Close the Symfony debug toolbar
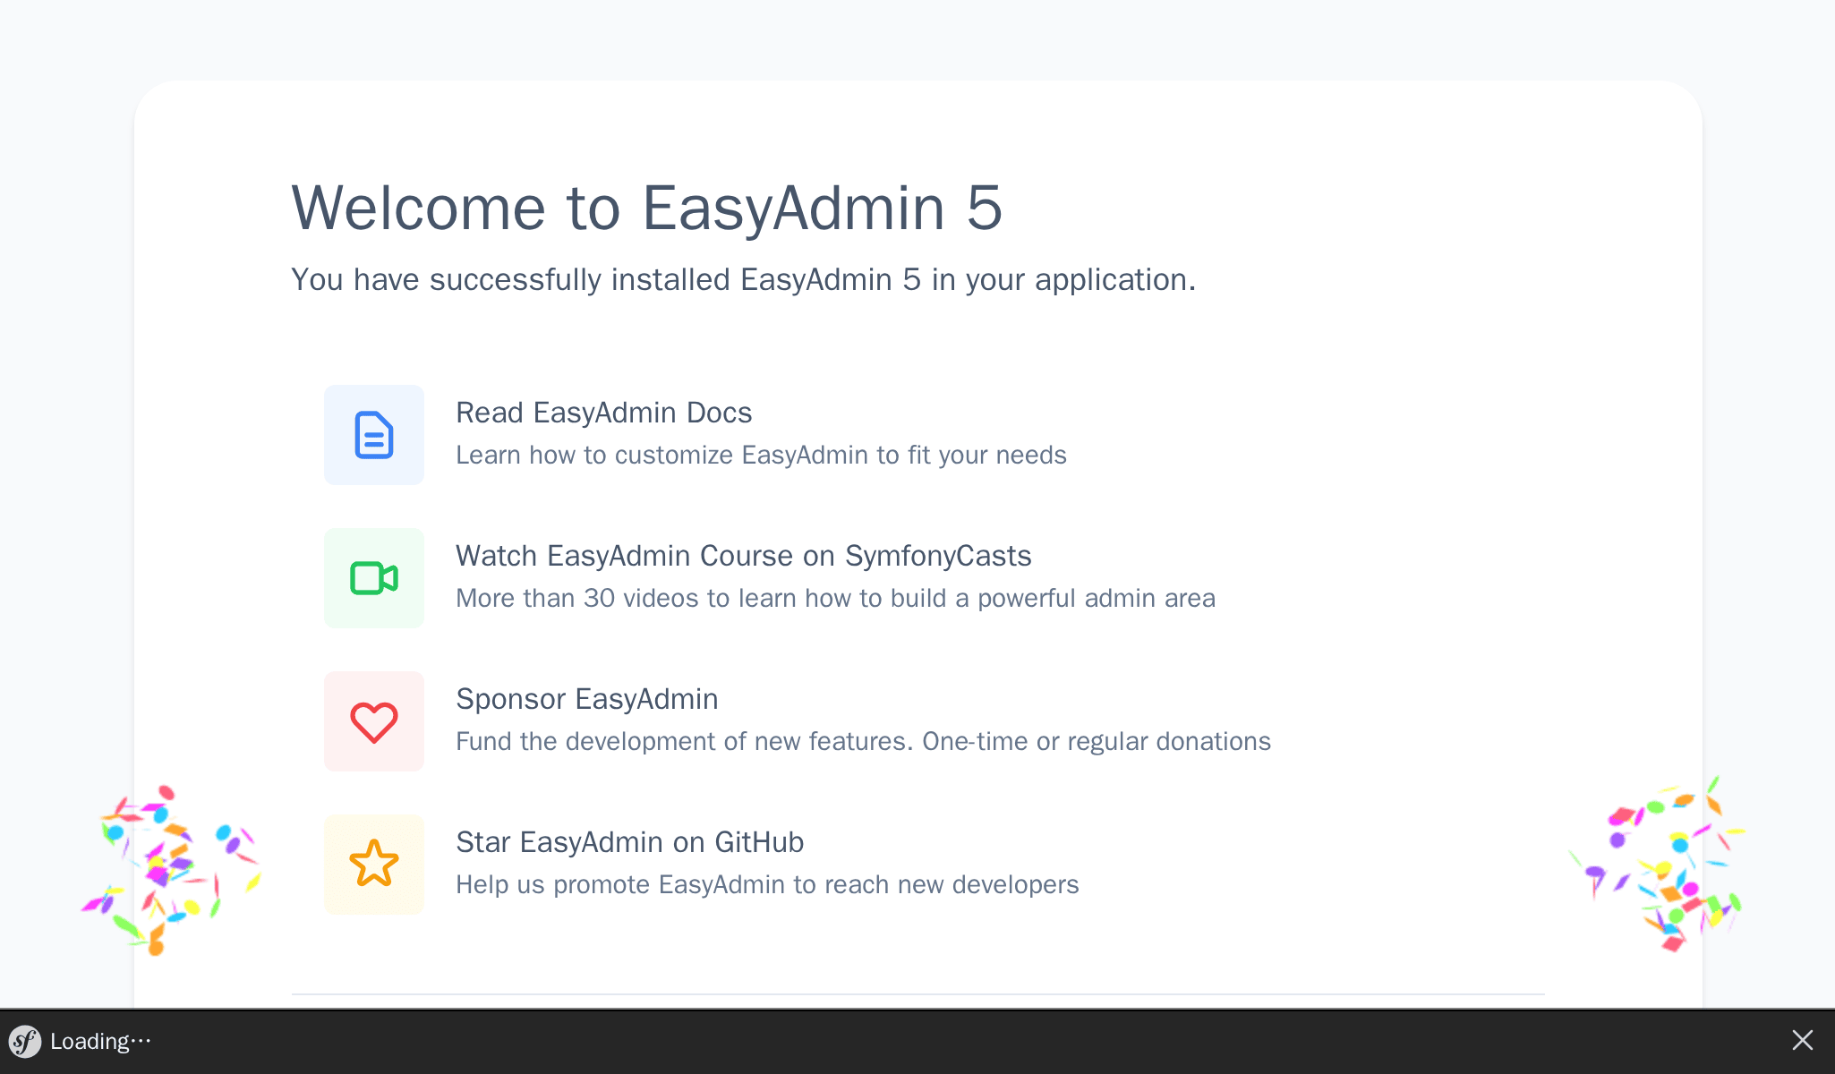This screenshot has height=1074, width=1835. [x=1803, y=1040]
